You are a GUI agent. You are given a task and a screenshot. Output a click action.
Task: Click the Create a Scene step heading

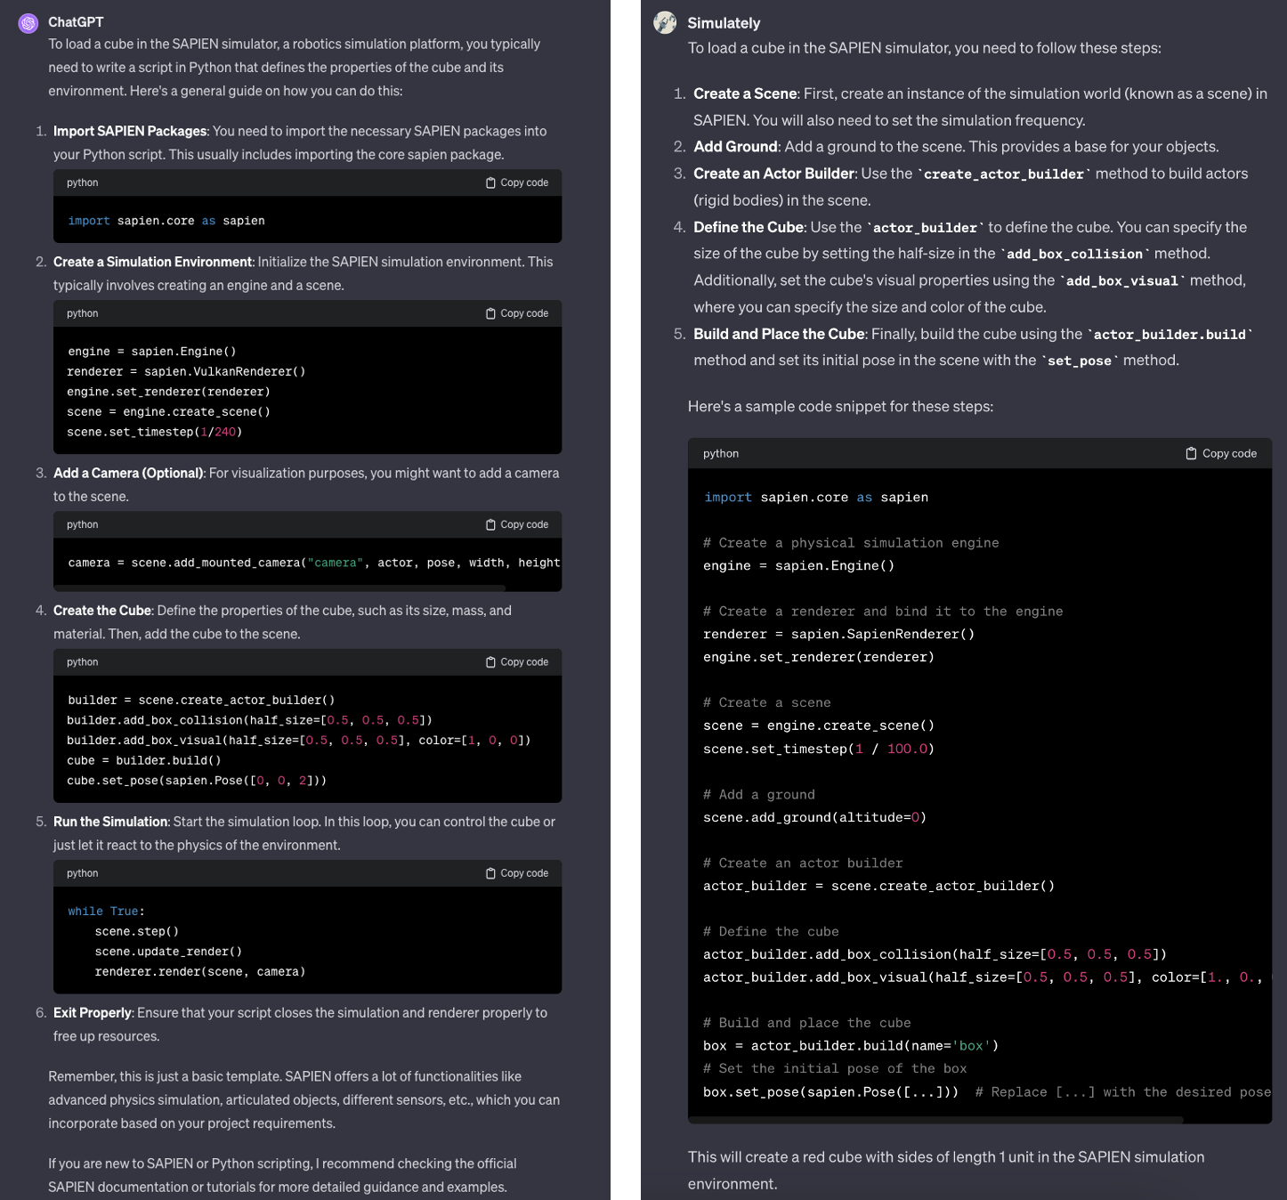click(745, 93)
